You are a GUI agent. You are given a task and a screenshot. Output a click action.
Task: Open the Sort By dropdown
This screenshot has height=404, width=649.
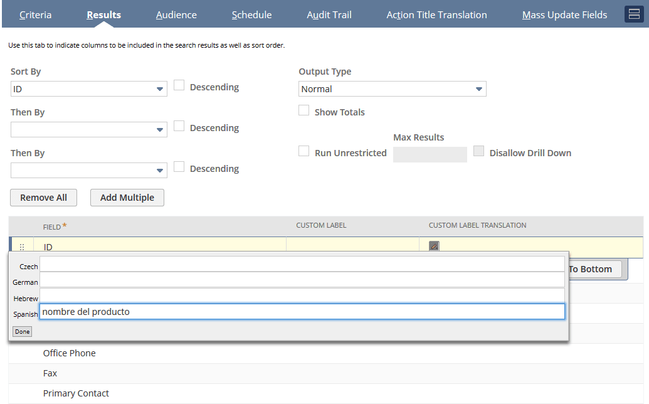pyautogui.click(x=89, y=89)
